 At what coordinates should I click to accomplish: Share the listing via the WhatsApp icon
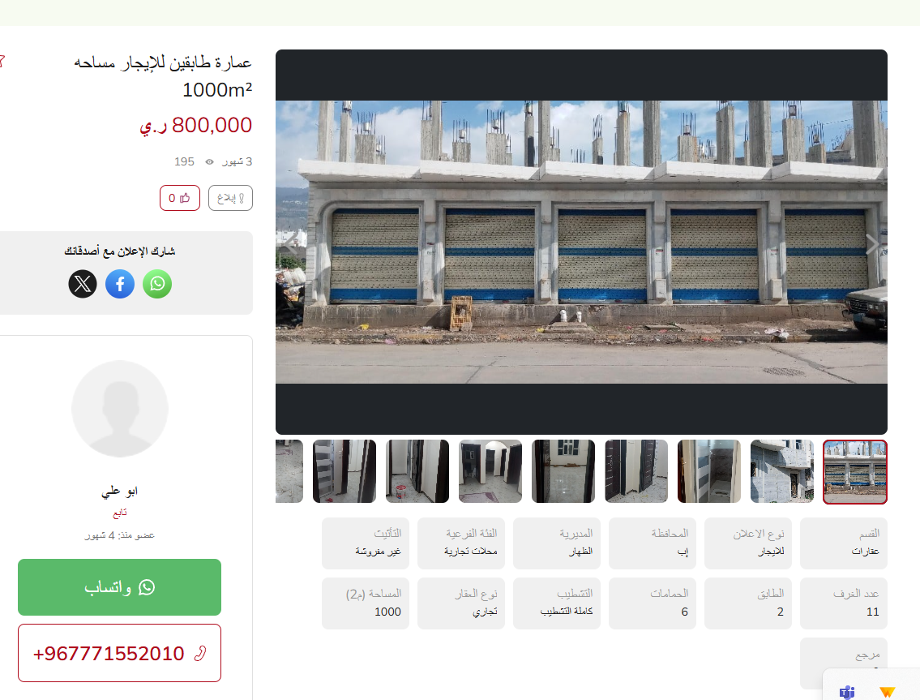pyautogui.click(x=157, y=284)
